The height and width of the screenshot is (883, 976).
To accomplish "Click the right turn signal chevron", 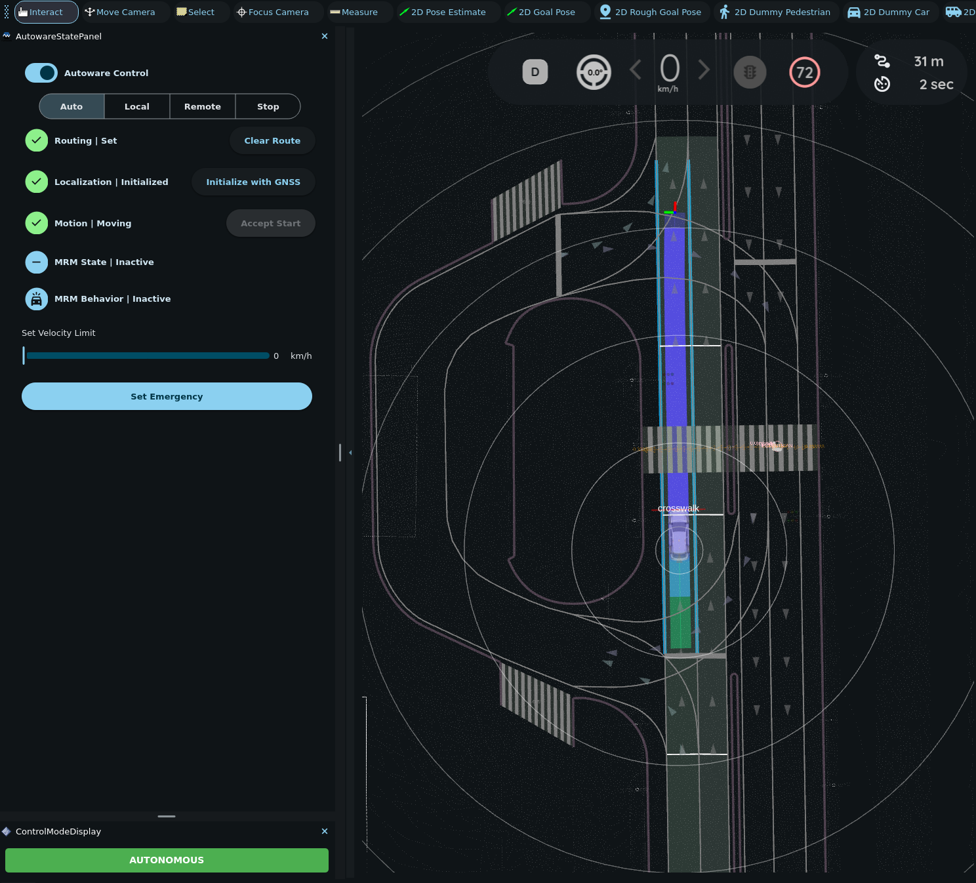I will click(x=704, y=70).
